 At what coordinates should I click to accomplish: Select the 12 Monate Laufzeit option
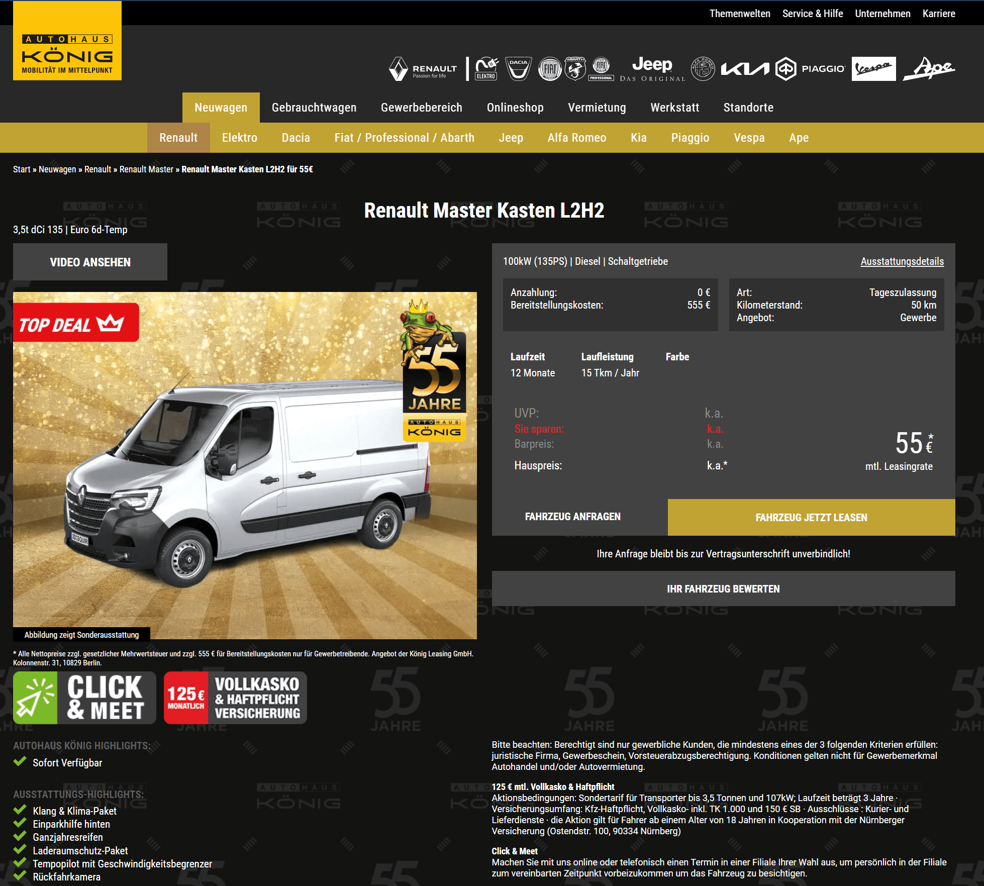(533, 373)
